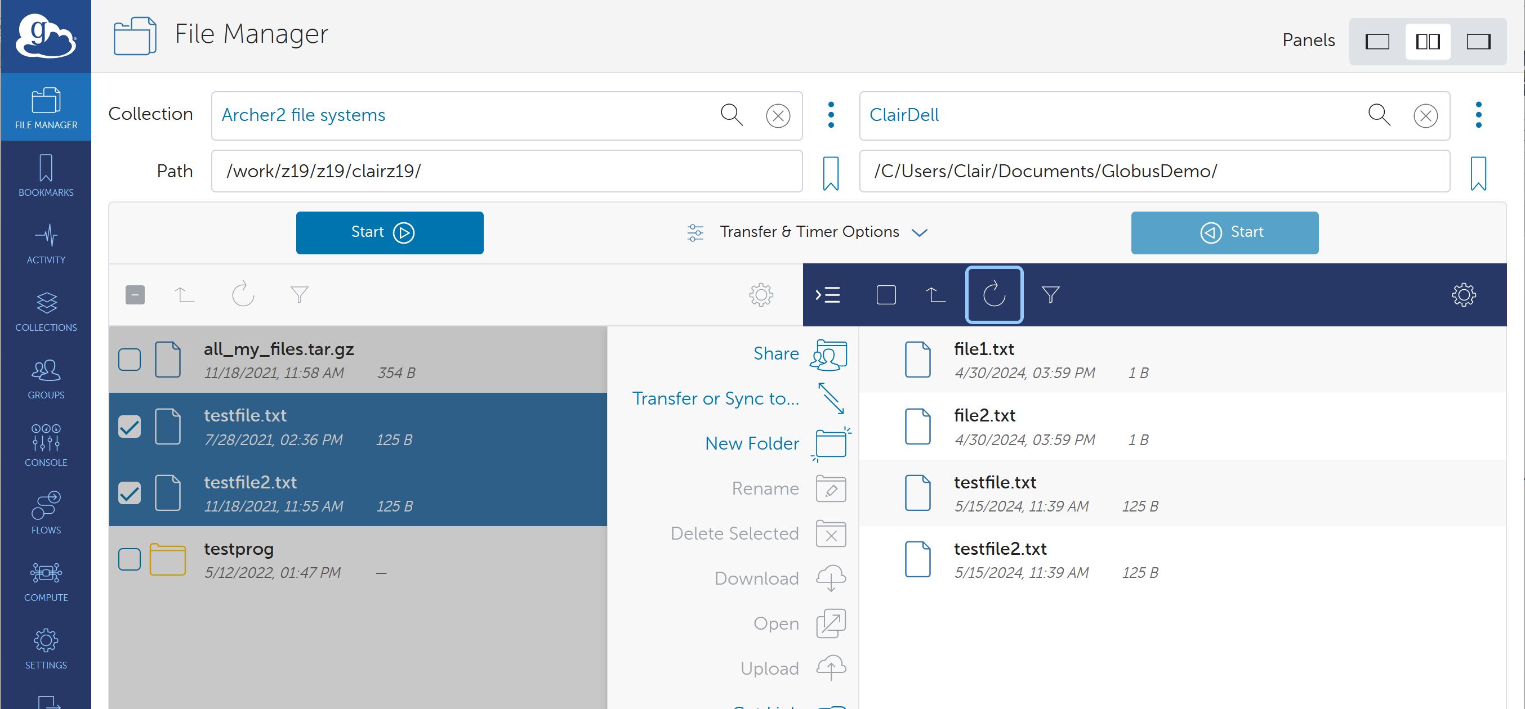Open the filter in right panel
The image size is (1525, 709).
[x=1050, y=294]
